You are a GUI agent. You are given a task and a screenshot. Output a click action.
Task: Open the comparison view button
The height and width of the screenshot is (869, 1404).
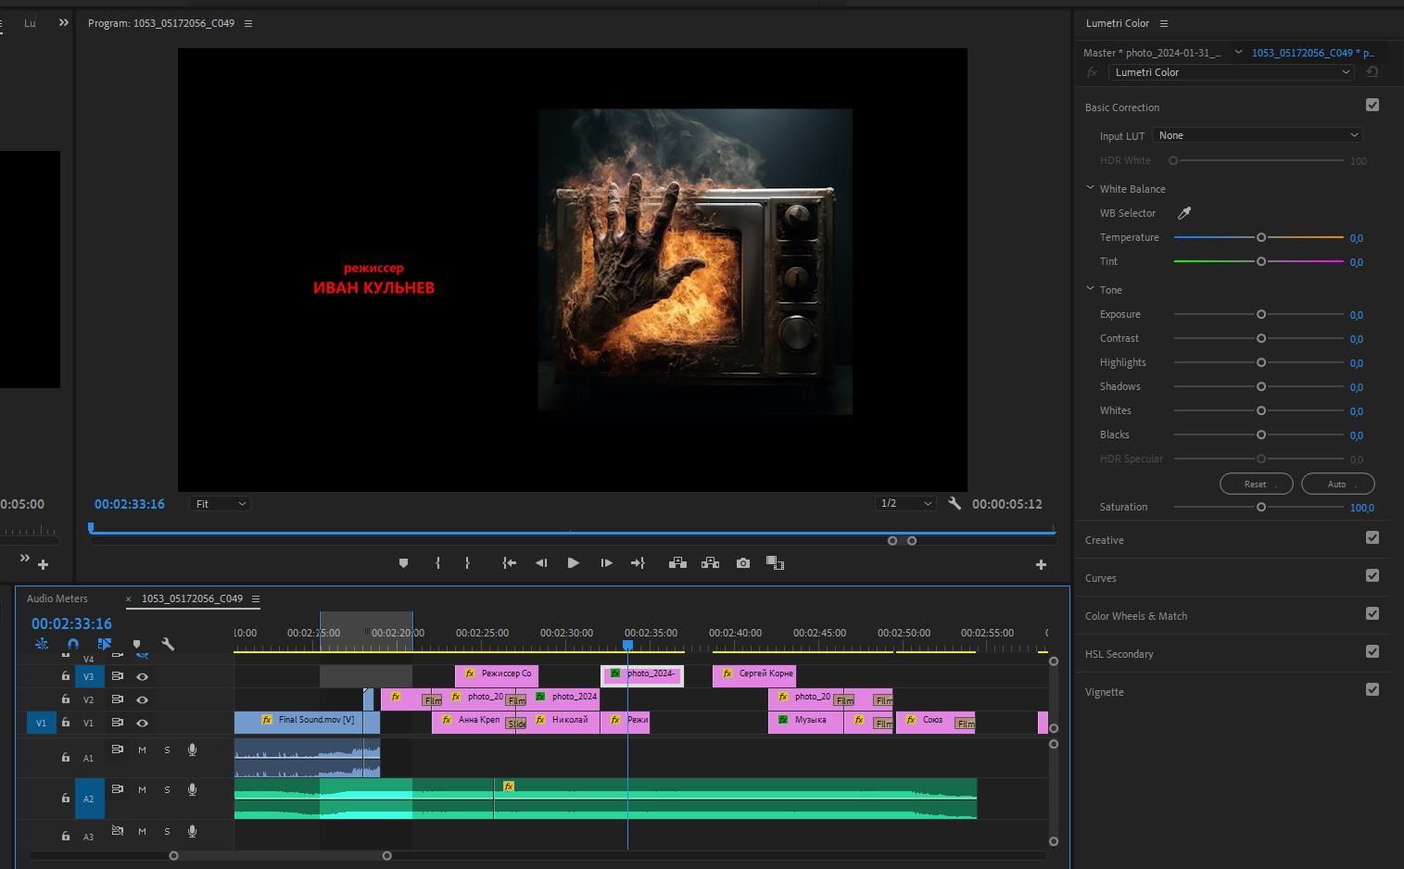pyautogui.click(x=776, y=563)
